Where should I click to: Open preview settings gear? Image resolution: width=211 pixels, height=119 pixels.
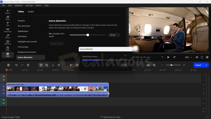pyautogui.click(x=207, y=57)
